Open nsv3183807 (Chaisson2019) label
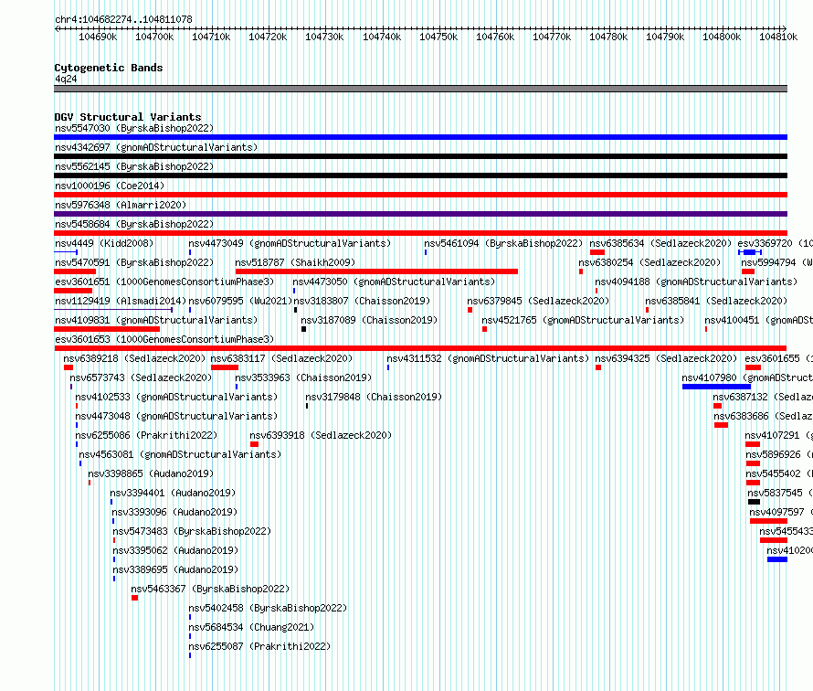 pos(362,301)
